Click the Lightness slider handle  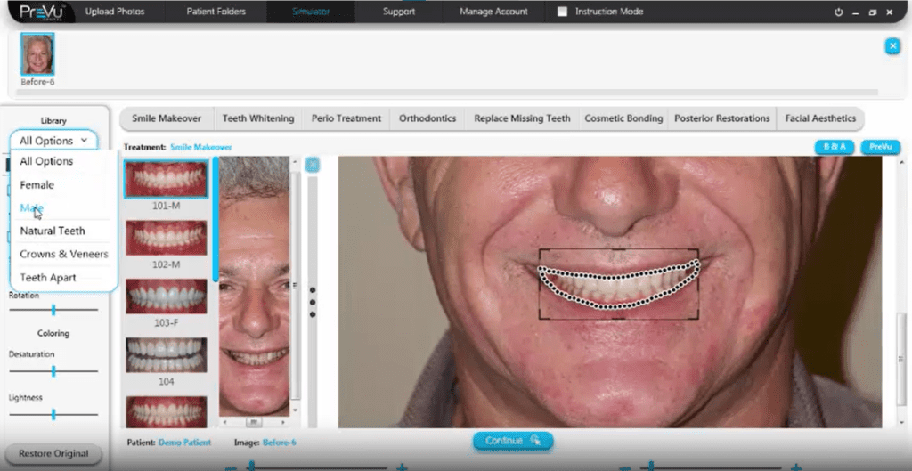coord(53,415)
